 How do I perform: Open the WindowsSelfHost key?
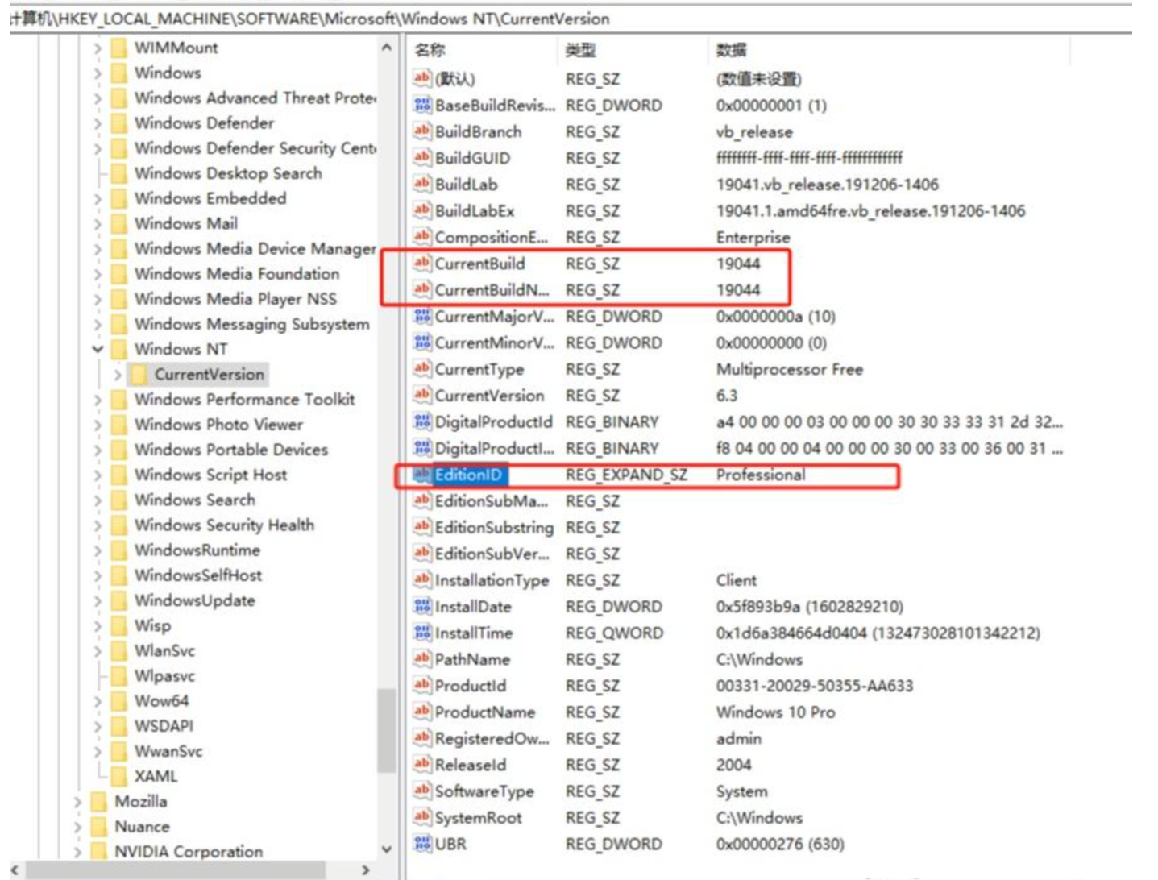point(198,575)
